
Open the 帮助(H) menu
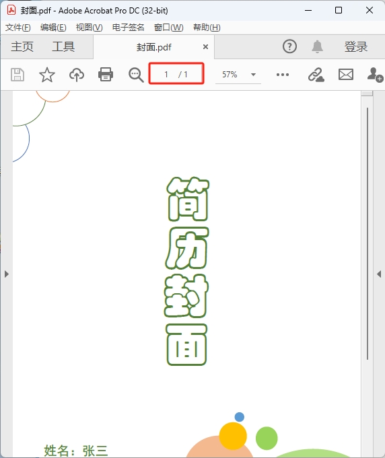pos(207,28)
